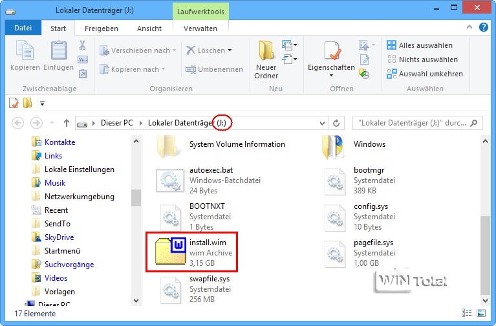The height and width of the screenshot is (326, 496).
Task: Open the new item dropdown icon
Action: (289, 45)
